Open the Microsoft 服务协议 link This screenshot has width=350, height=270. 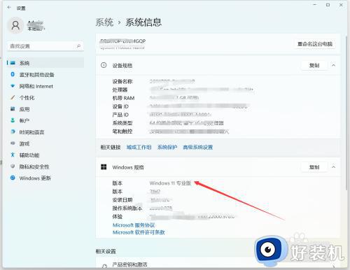[x=134, y=225]
